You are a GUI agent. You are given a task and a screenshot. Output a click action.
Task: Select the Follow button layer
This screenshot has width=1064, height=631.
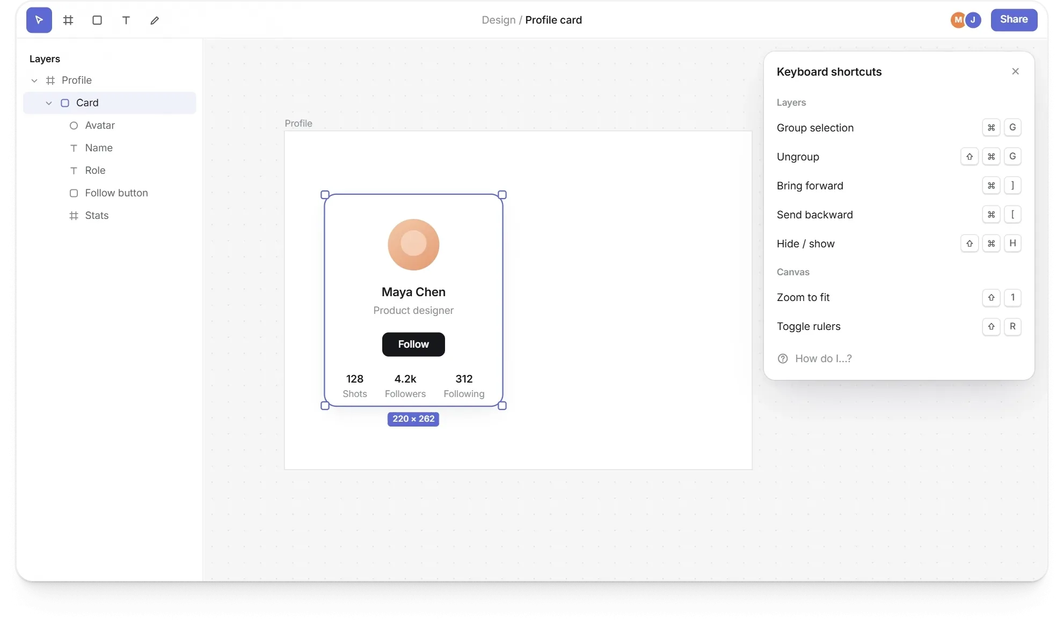click(110, 193)
